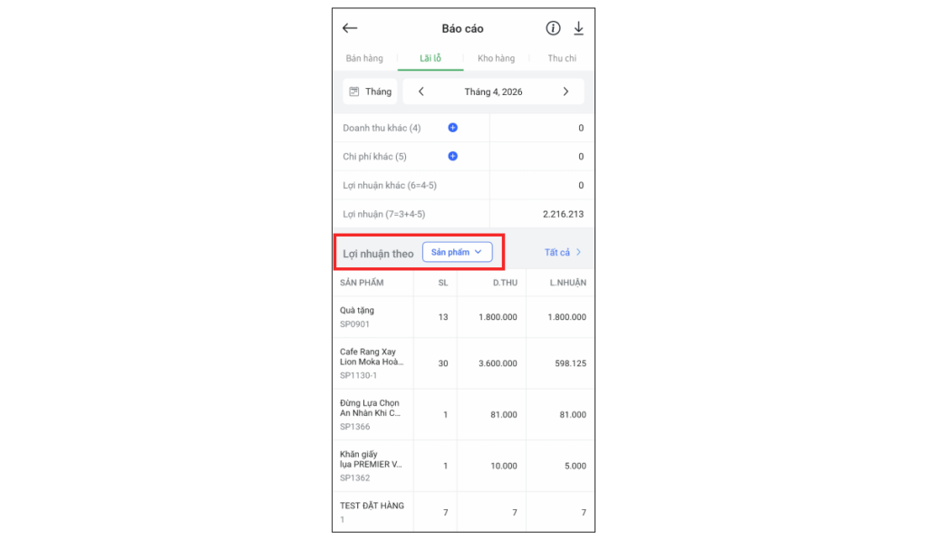928x541 pixels.
Task: Select the Lãi lỗ tab
Action: click(430, 58)
